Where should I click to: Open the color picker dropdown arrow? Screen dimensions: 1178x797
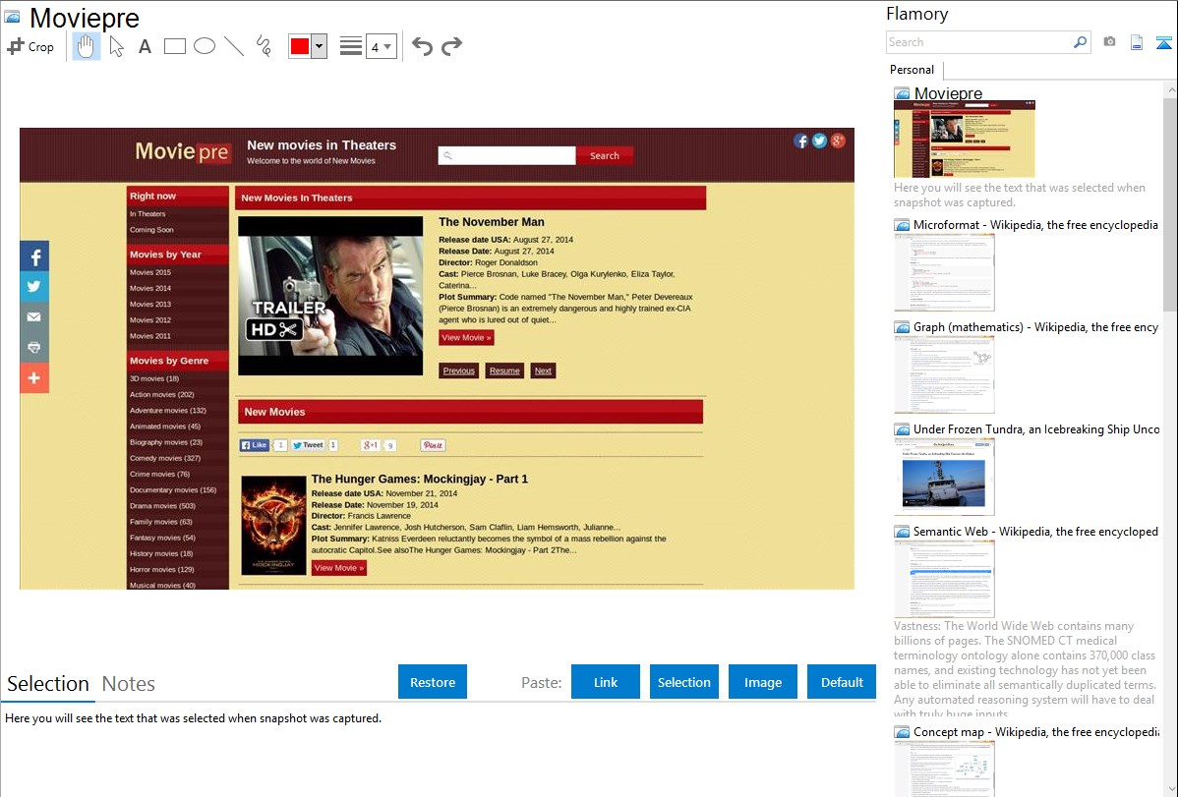click(x=319, y=46)
